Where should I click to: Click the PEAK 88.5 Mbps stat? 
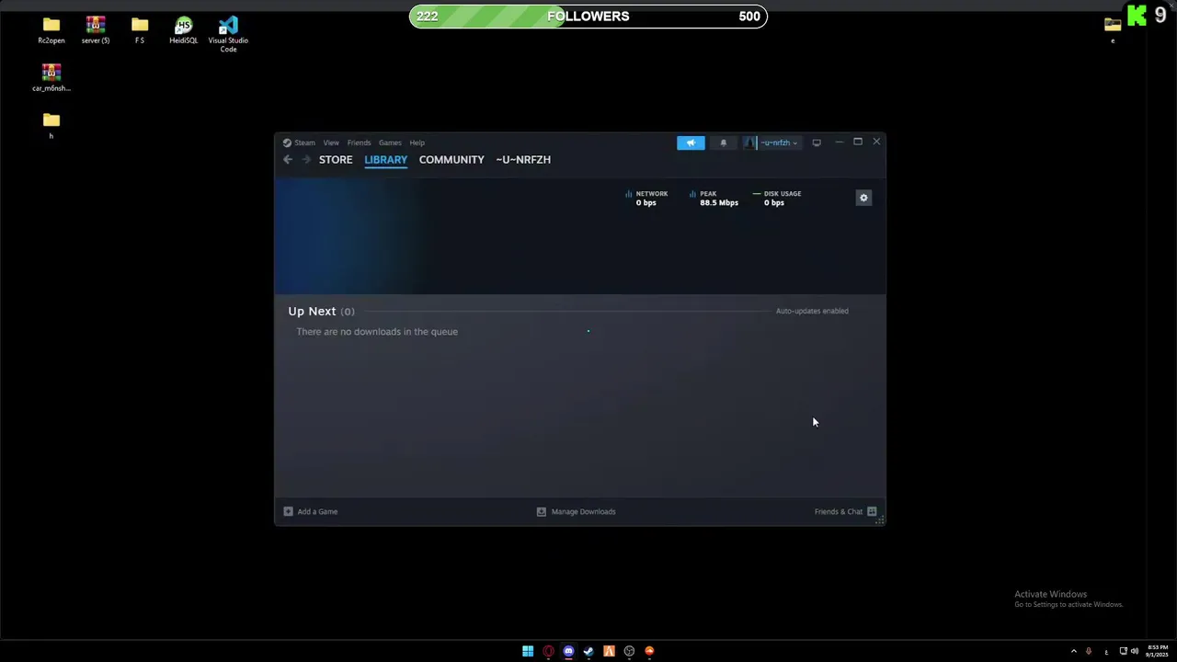(x=714, y=198)
